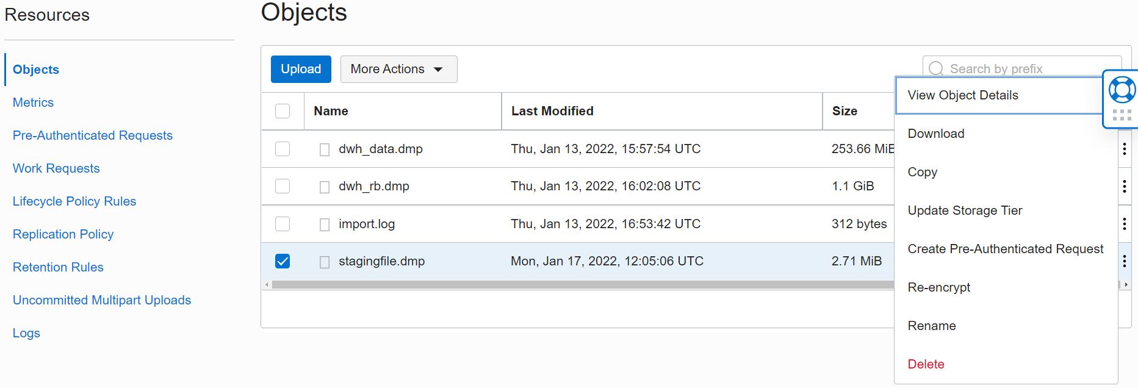1138x388 pixels.
Task: Choose Create Pre-Authenticated Request in the menu
Action: point(1005,249)
